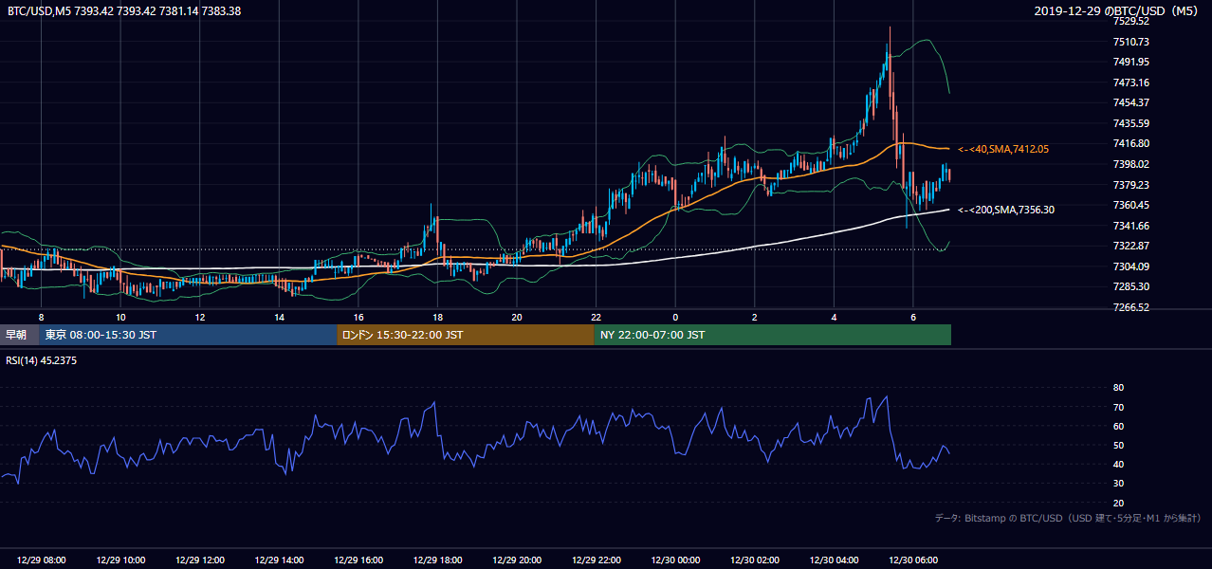1212x569 pixels.
Task: Click hour tick 16 under price chart
Action: [358, 317]
